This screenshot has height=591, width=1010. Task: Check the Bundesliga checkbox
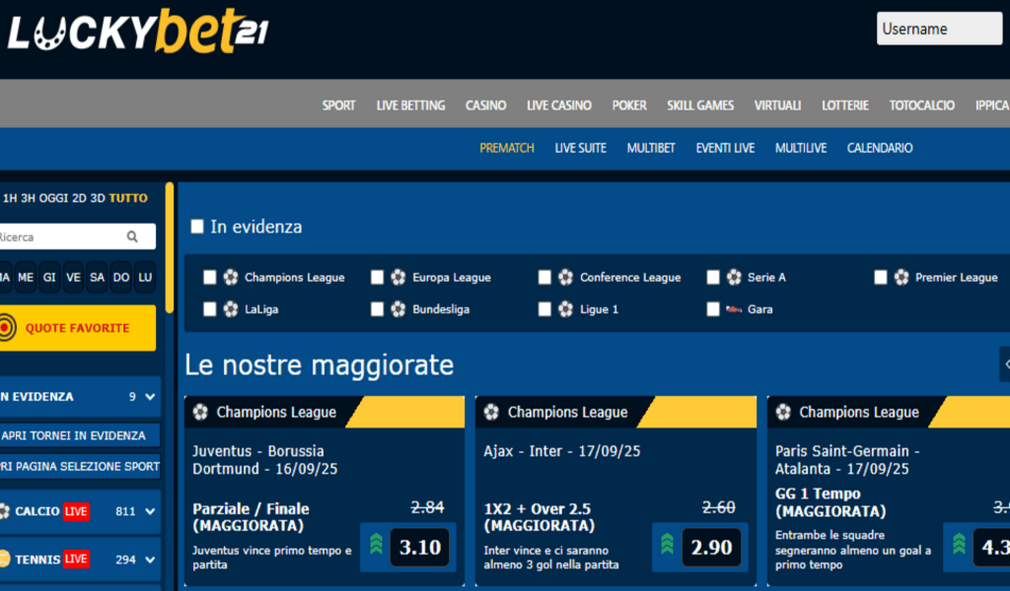click(x=377, y=309)
